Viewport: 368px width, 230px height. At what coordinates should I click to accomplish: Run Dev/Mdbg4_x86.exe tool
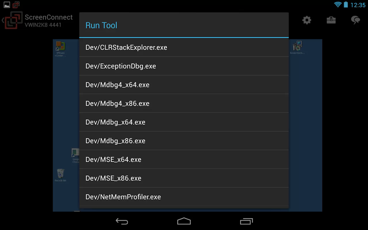184,103
